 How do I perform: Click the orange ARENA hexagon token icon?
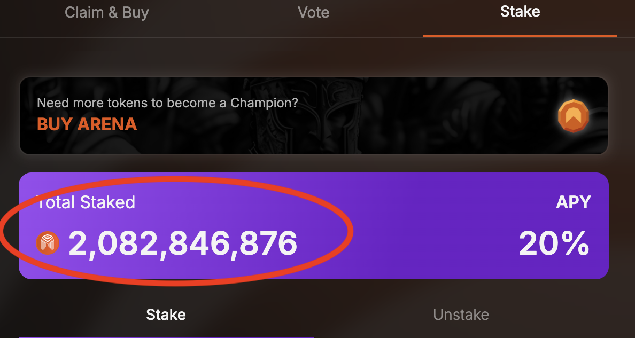573,116
